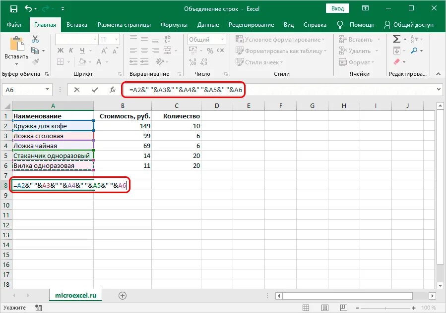
Task: Click the Clear eraser icon
Action: coord(396,61)
